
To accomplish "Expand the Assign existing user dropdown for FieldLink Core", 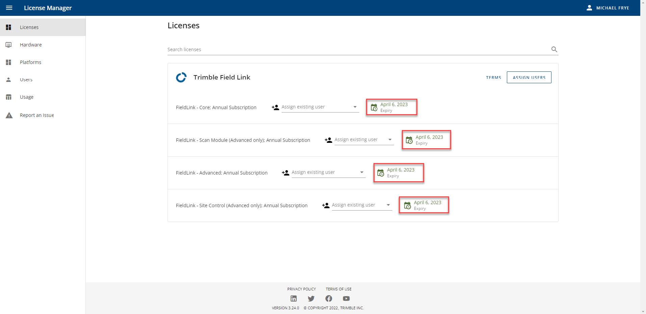I will point(355,106).
